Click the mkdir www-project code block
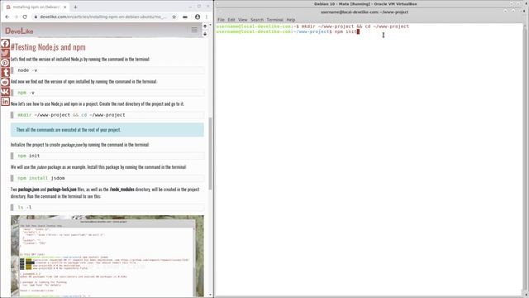The height and width of the screenshot is (298, 529). tap(107, 115)
